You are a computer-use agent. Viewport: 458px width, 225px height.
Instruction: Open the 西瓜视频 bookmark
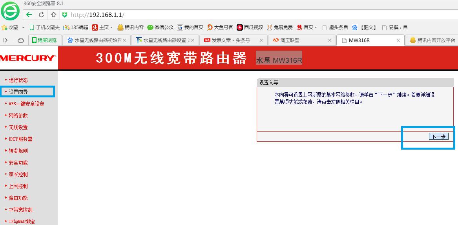click(x=250, y=27)
